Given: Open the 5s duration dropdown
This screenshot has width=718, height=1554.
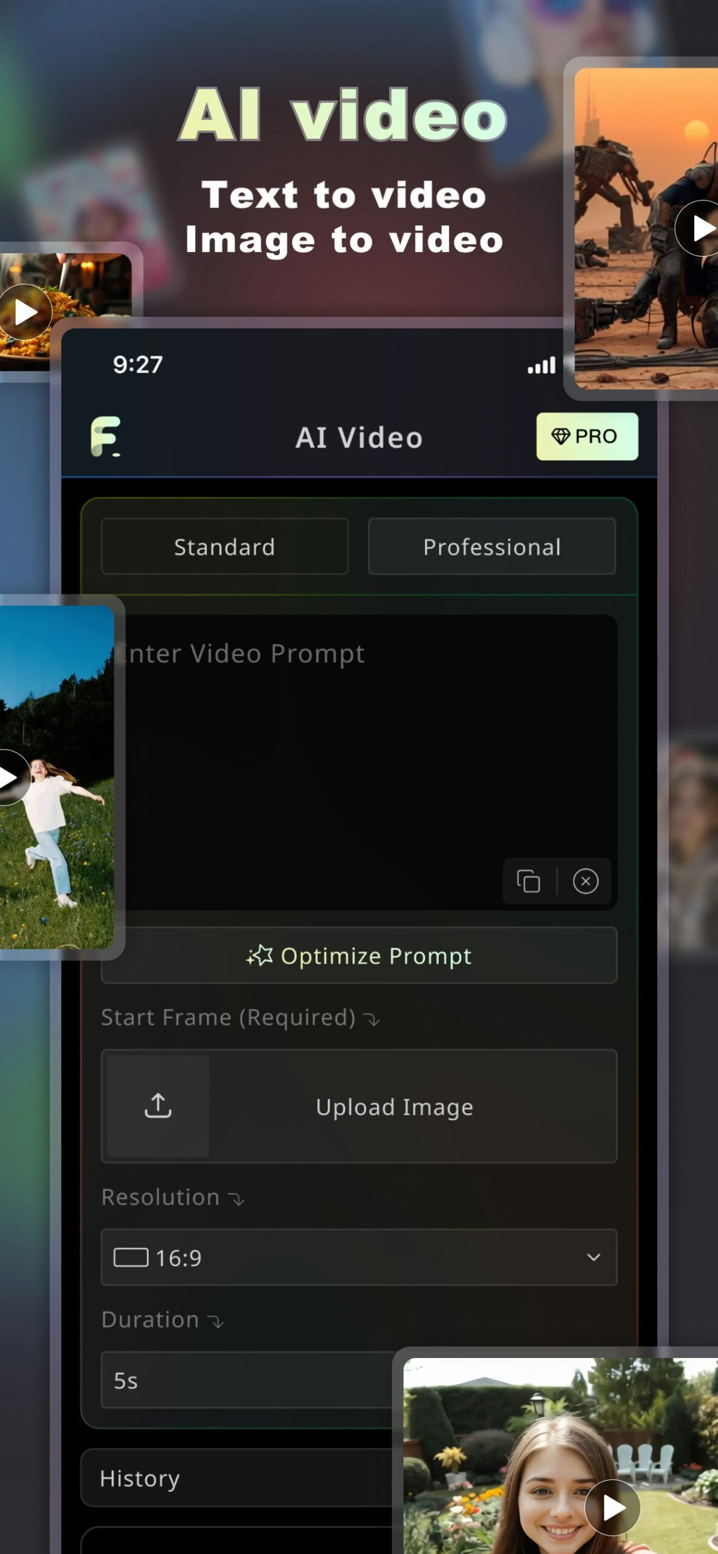Looking at the screenshot, I should pyautogui.click(x=248, y=1380).
